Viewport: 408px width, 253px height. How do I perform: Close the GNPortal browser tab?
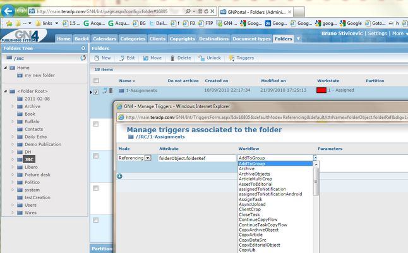[x=289, y=12]
